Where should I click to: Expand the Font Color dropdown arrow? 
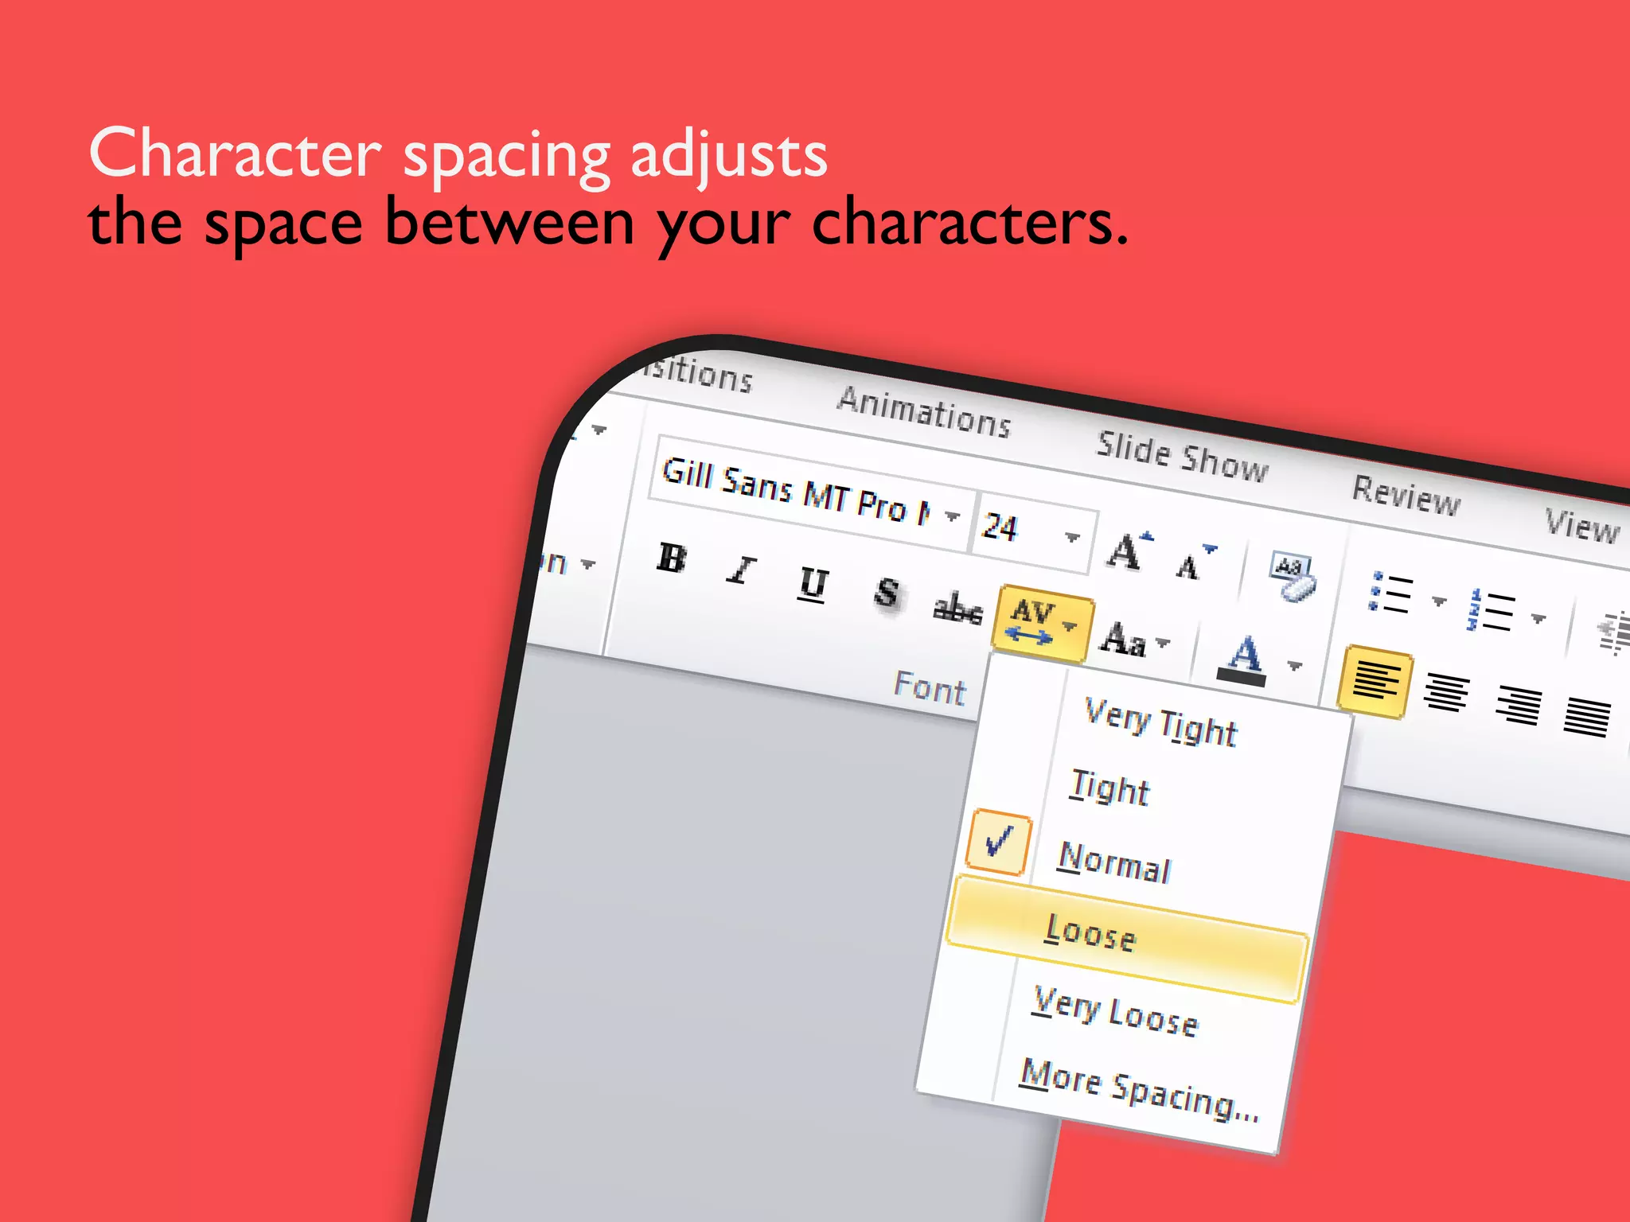(1295, 666)
